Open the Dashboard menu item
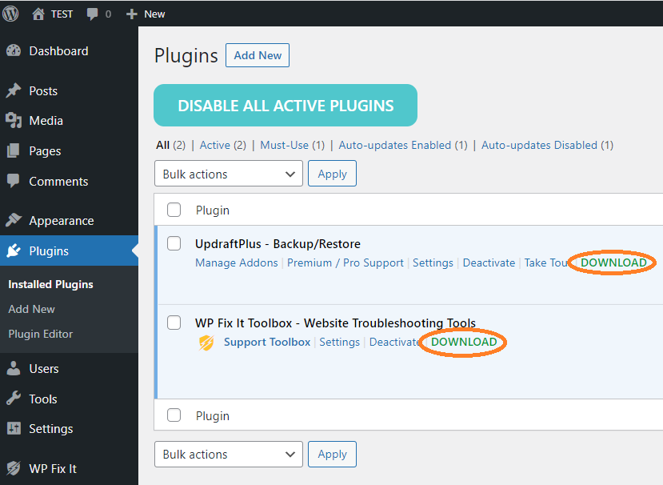Image resolution: width=663 pixels, height=485 pixels. 58,50
